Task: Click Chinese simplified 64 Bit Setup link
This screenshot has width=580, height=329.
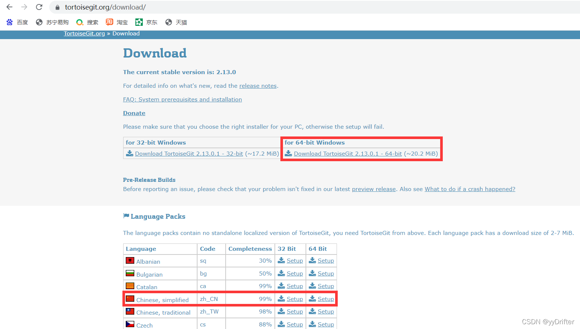Action: coord(326,299)
